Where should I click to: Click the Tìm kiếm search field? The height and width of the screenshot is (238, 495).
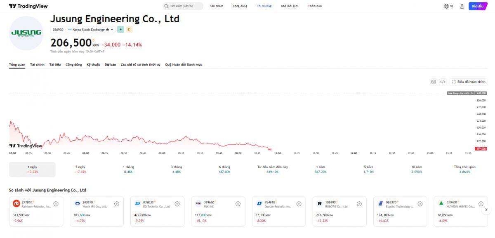point(183,6)
